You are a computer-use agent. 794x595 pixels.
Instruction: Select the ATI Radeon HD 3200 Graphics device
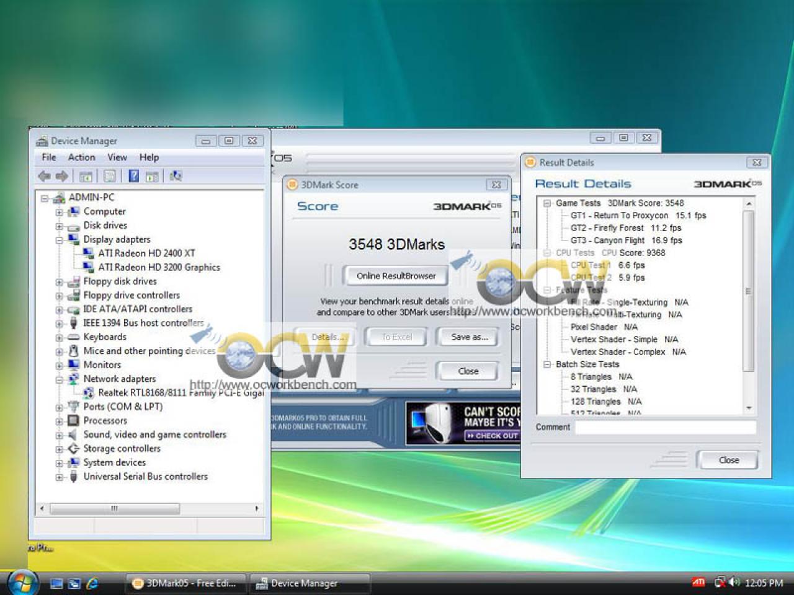coord(159,267)
